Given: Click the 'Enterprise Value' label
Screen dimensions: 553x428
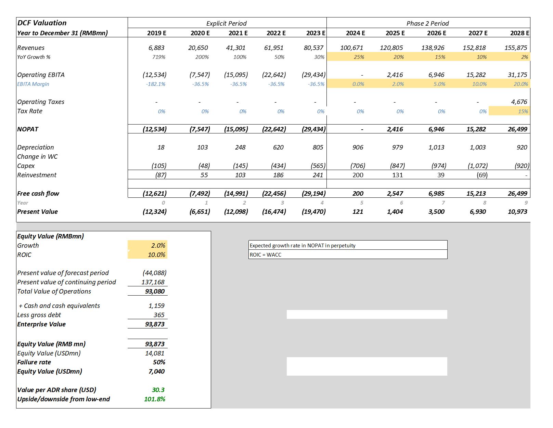Looking at the screenshot, I should [41, 324].
